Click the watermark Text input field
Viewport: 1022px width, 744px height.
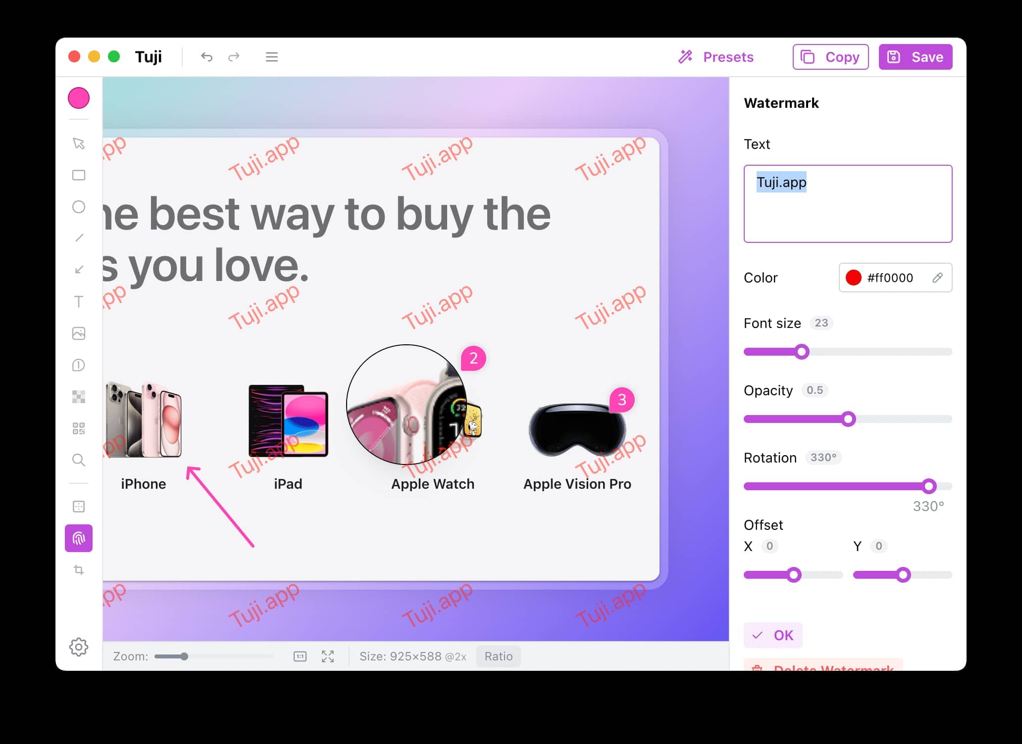point(847,204)
